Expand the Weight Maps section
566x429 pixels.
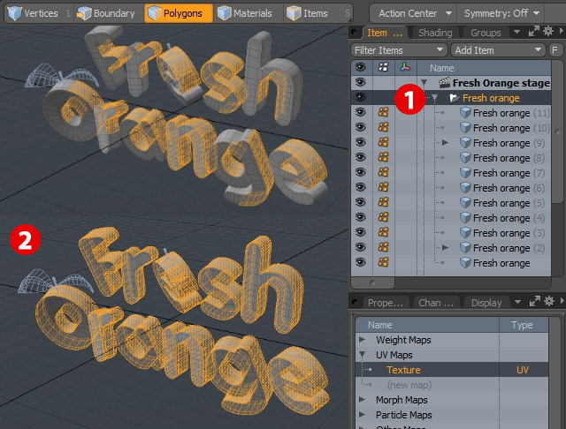tap(362, 340)
